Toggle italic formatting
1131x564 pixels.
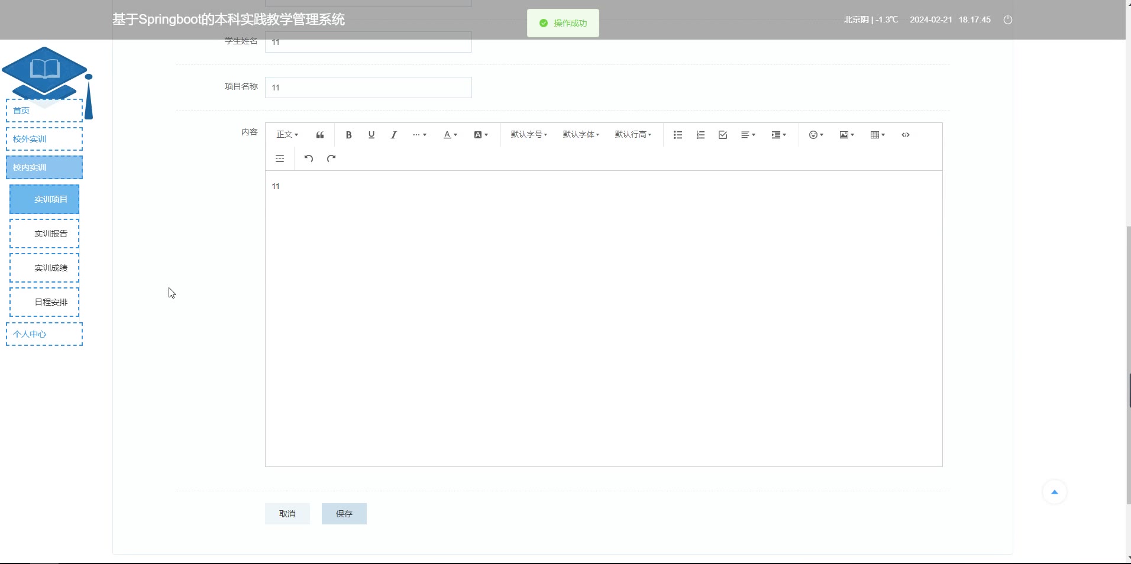pos(394,135)
